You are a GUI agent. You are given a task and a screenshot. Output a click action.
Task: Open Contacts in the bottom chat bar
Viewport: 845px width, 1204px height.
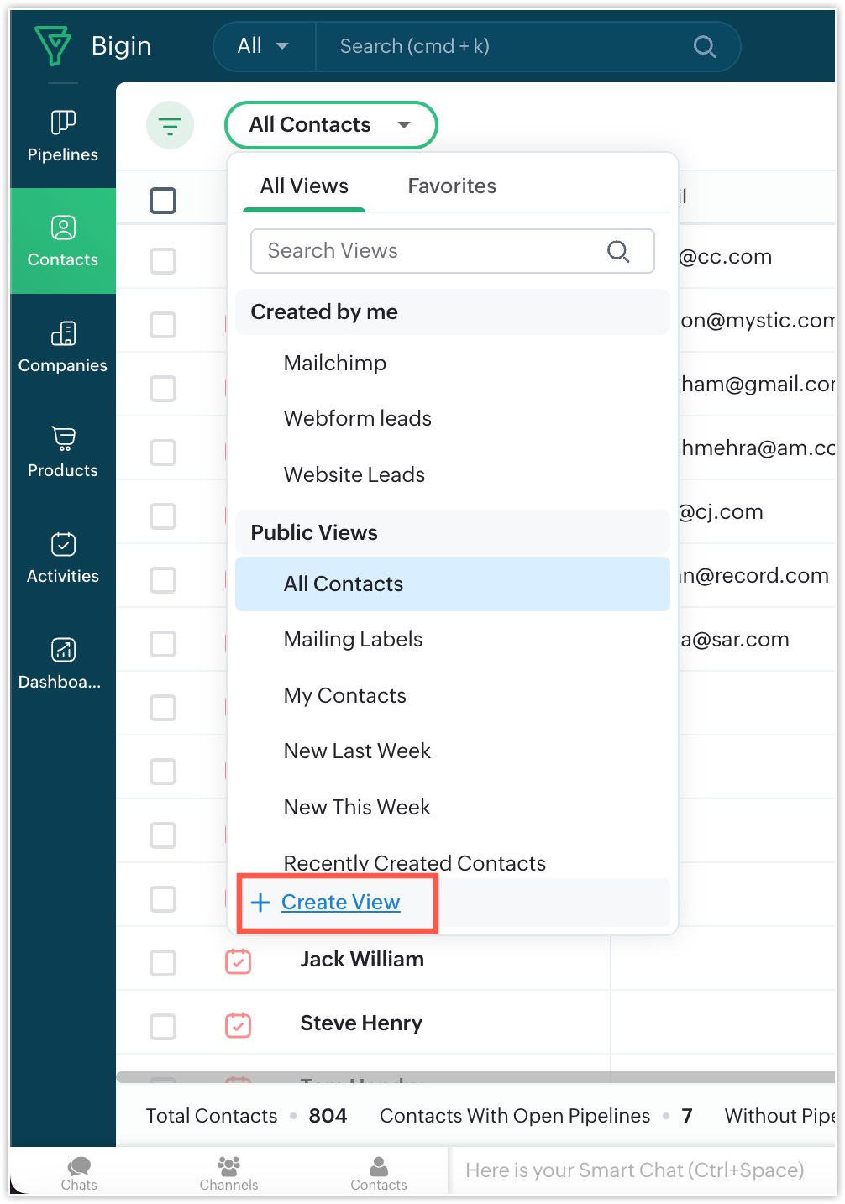coord(379,1173)
